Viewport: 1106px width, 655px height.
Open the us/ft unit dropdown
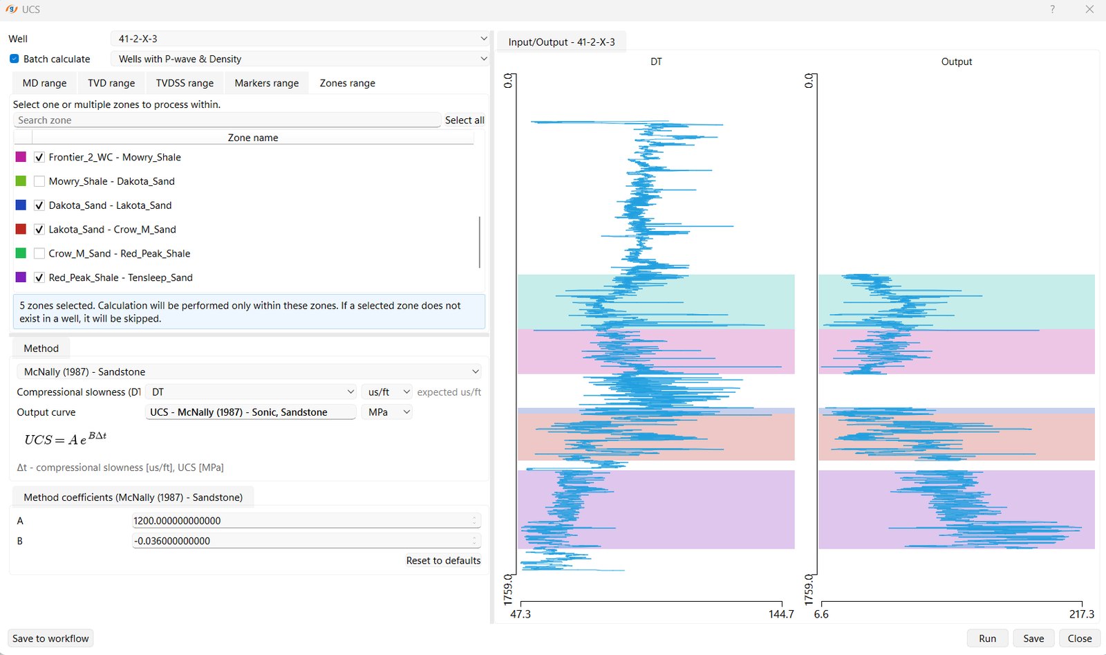[386, 391]
